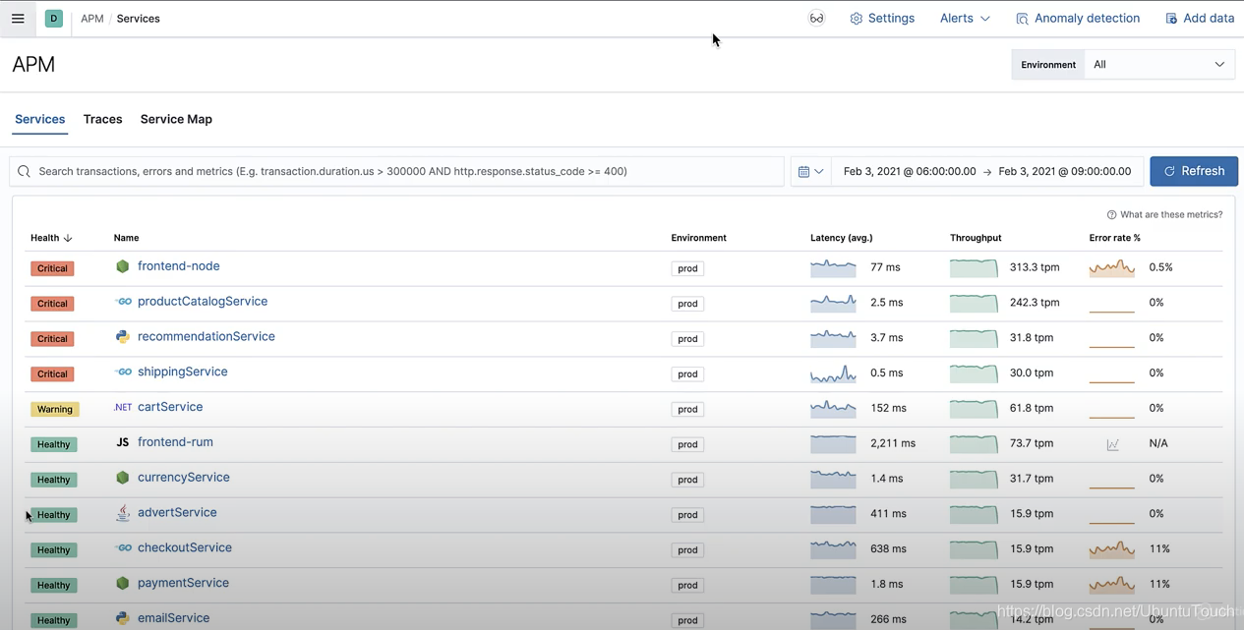Click the frontend-rum JS icon

click(x=122, y=442)
